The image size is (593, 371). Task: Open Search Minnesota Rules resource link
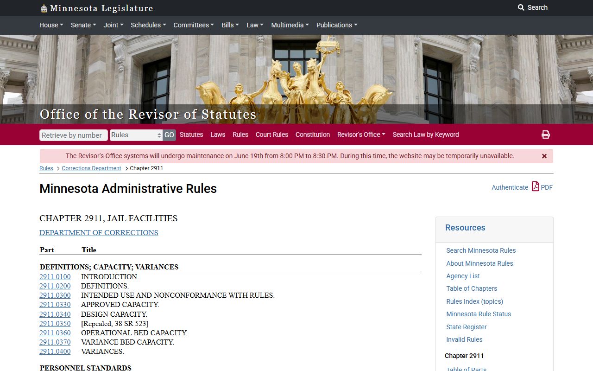481,250
